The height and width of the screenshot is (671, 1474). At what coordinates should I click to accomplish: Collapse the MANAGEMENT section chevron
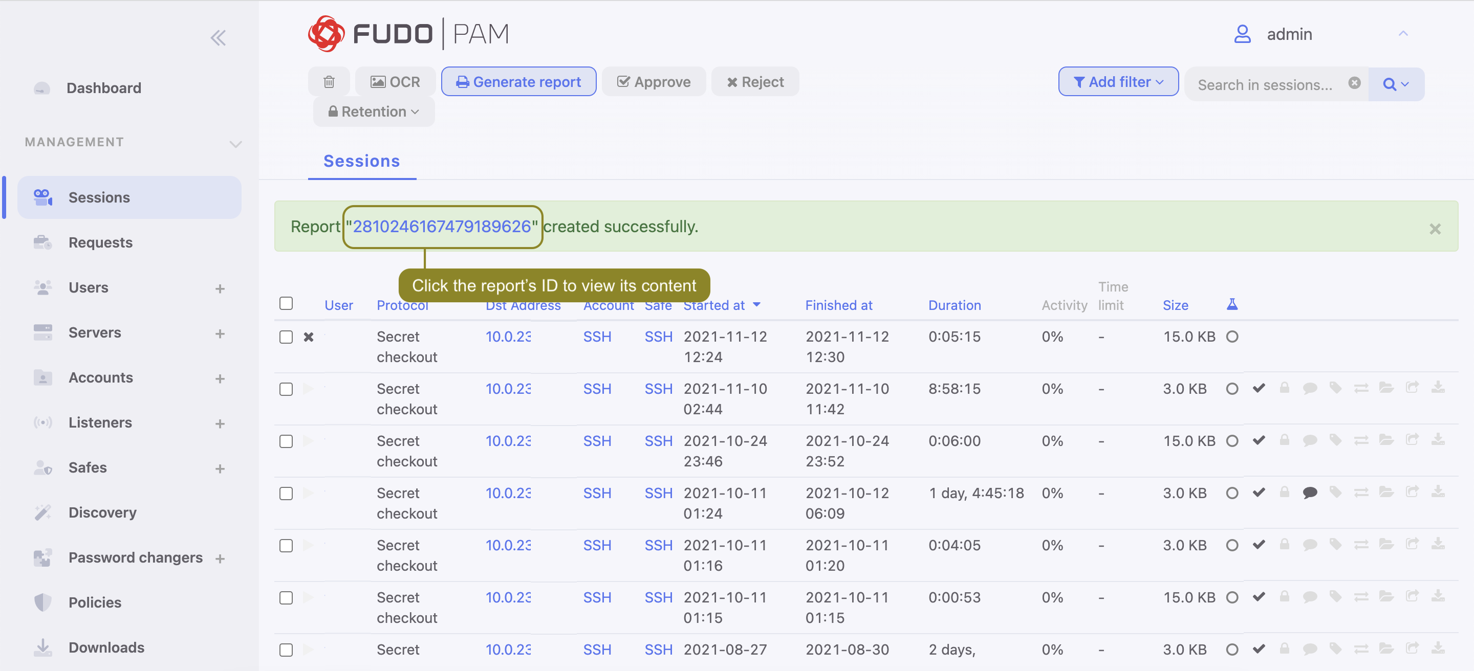[235, 144]
